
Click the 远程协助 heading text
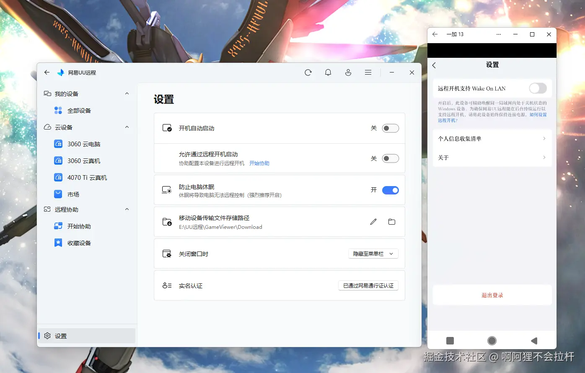(x=67, y=210)
